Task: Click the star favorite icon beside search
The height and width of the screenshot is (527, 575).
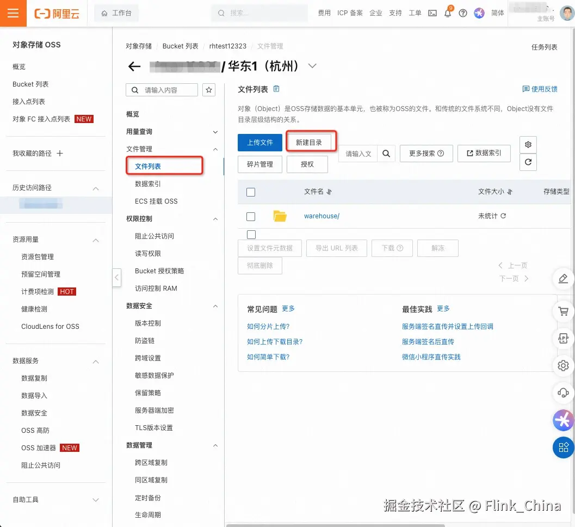Action: click(209, 90)
